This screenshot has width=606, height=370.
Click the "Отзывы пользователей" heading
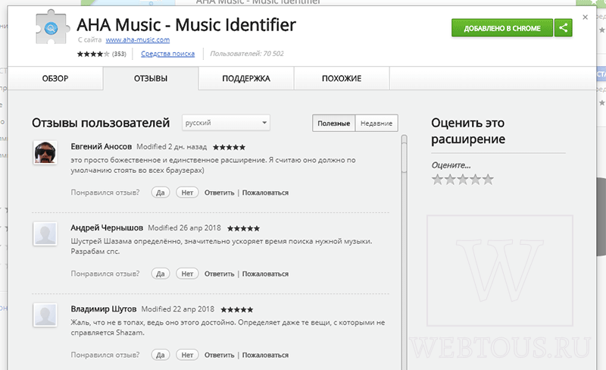coord(101,123)
